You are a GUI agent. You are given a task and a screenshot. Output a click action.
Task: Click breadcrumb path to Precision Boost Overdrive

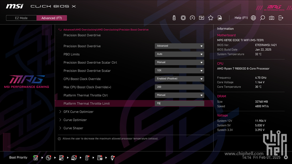coord(106,30)
